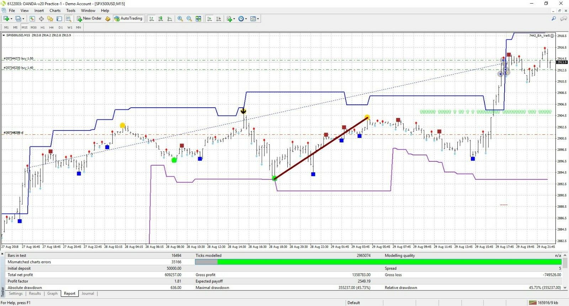This screenshot has width=569, height=306.
Task: Toggle the Chart Shift icon
Action: (219, 18)
